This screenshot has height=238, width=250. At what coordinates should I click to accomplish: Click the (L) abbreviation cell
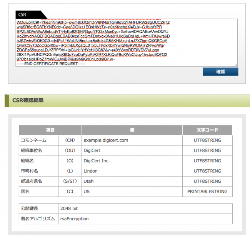[x=70, y=171]
